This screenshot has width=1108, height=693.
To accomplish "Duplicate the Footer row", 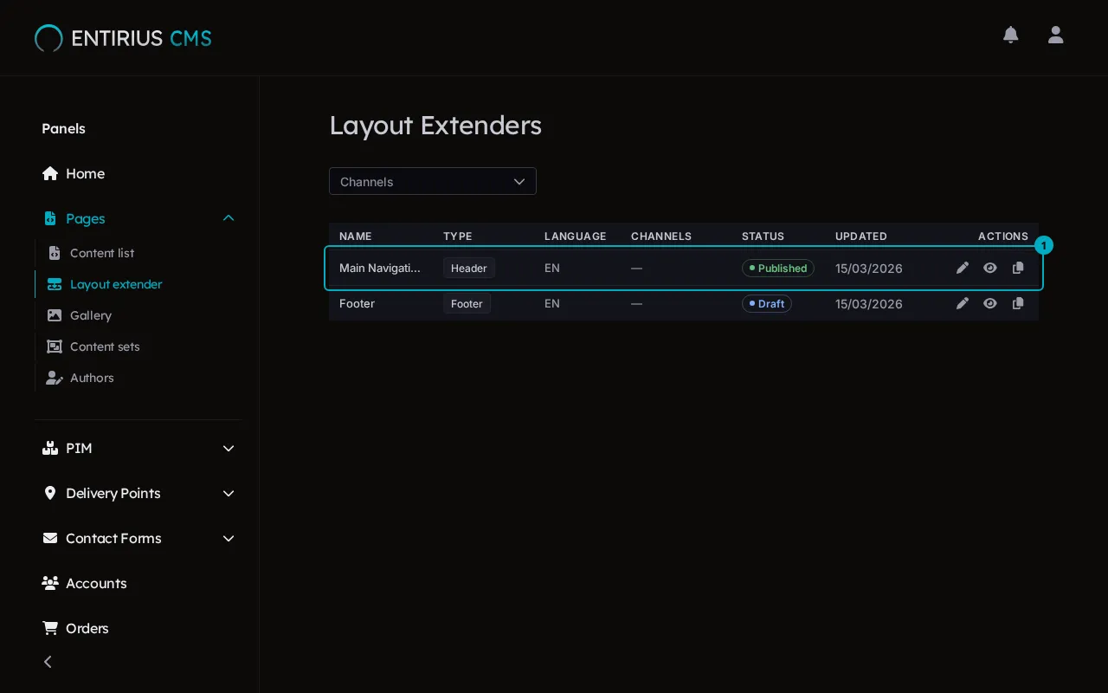I will (1018, 303).
